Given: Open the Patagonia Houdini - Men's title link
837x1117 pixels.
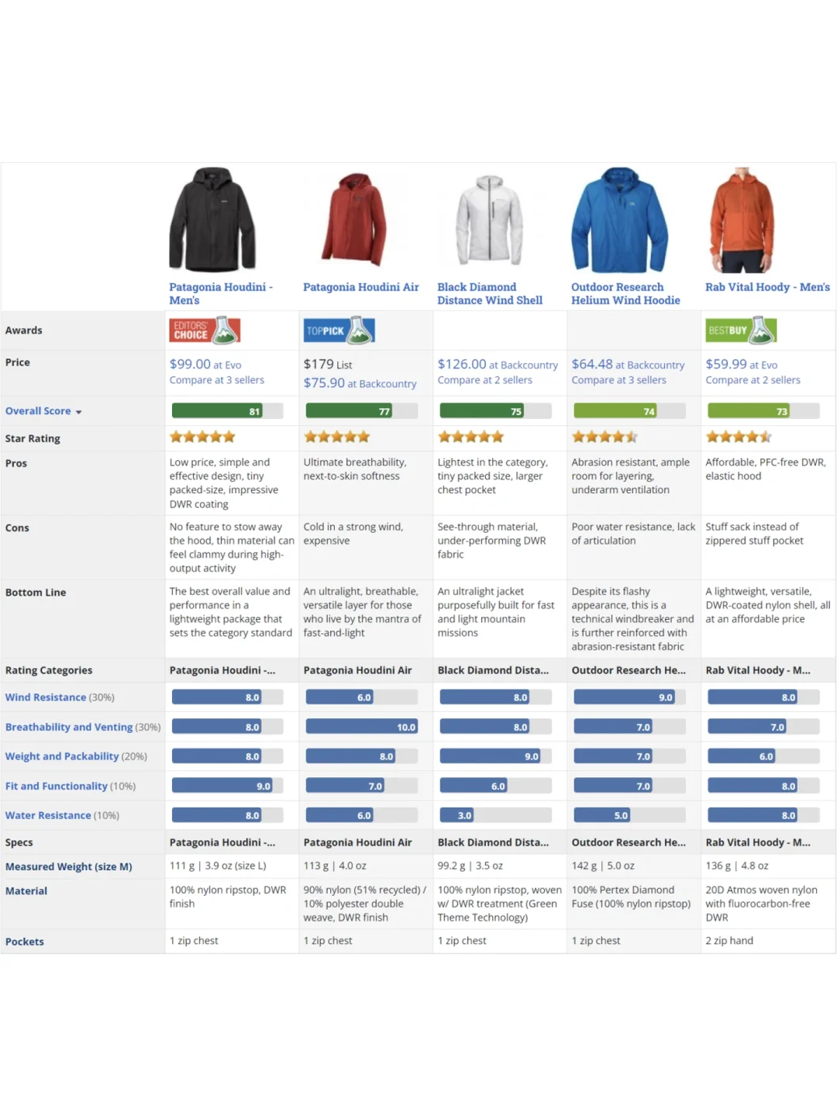Looking at the screenshot, I should point(221,293).
